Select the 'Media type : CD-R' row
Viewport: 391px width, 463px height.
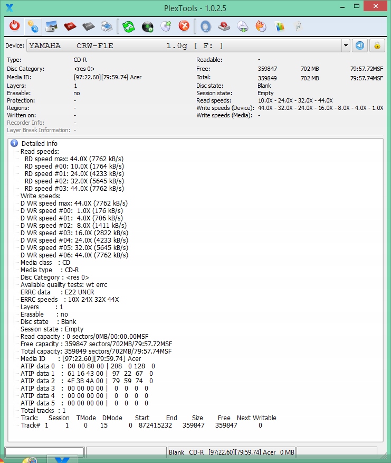pyautogui.click(x=50, y=270)
